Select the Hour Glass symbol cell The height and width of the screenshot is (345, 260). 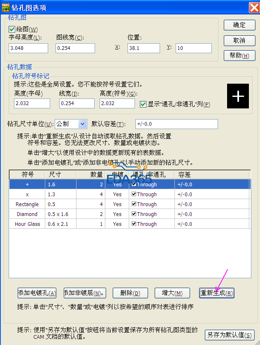point(27,224)
